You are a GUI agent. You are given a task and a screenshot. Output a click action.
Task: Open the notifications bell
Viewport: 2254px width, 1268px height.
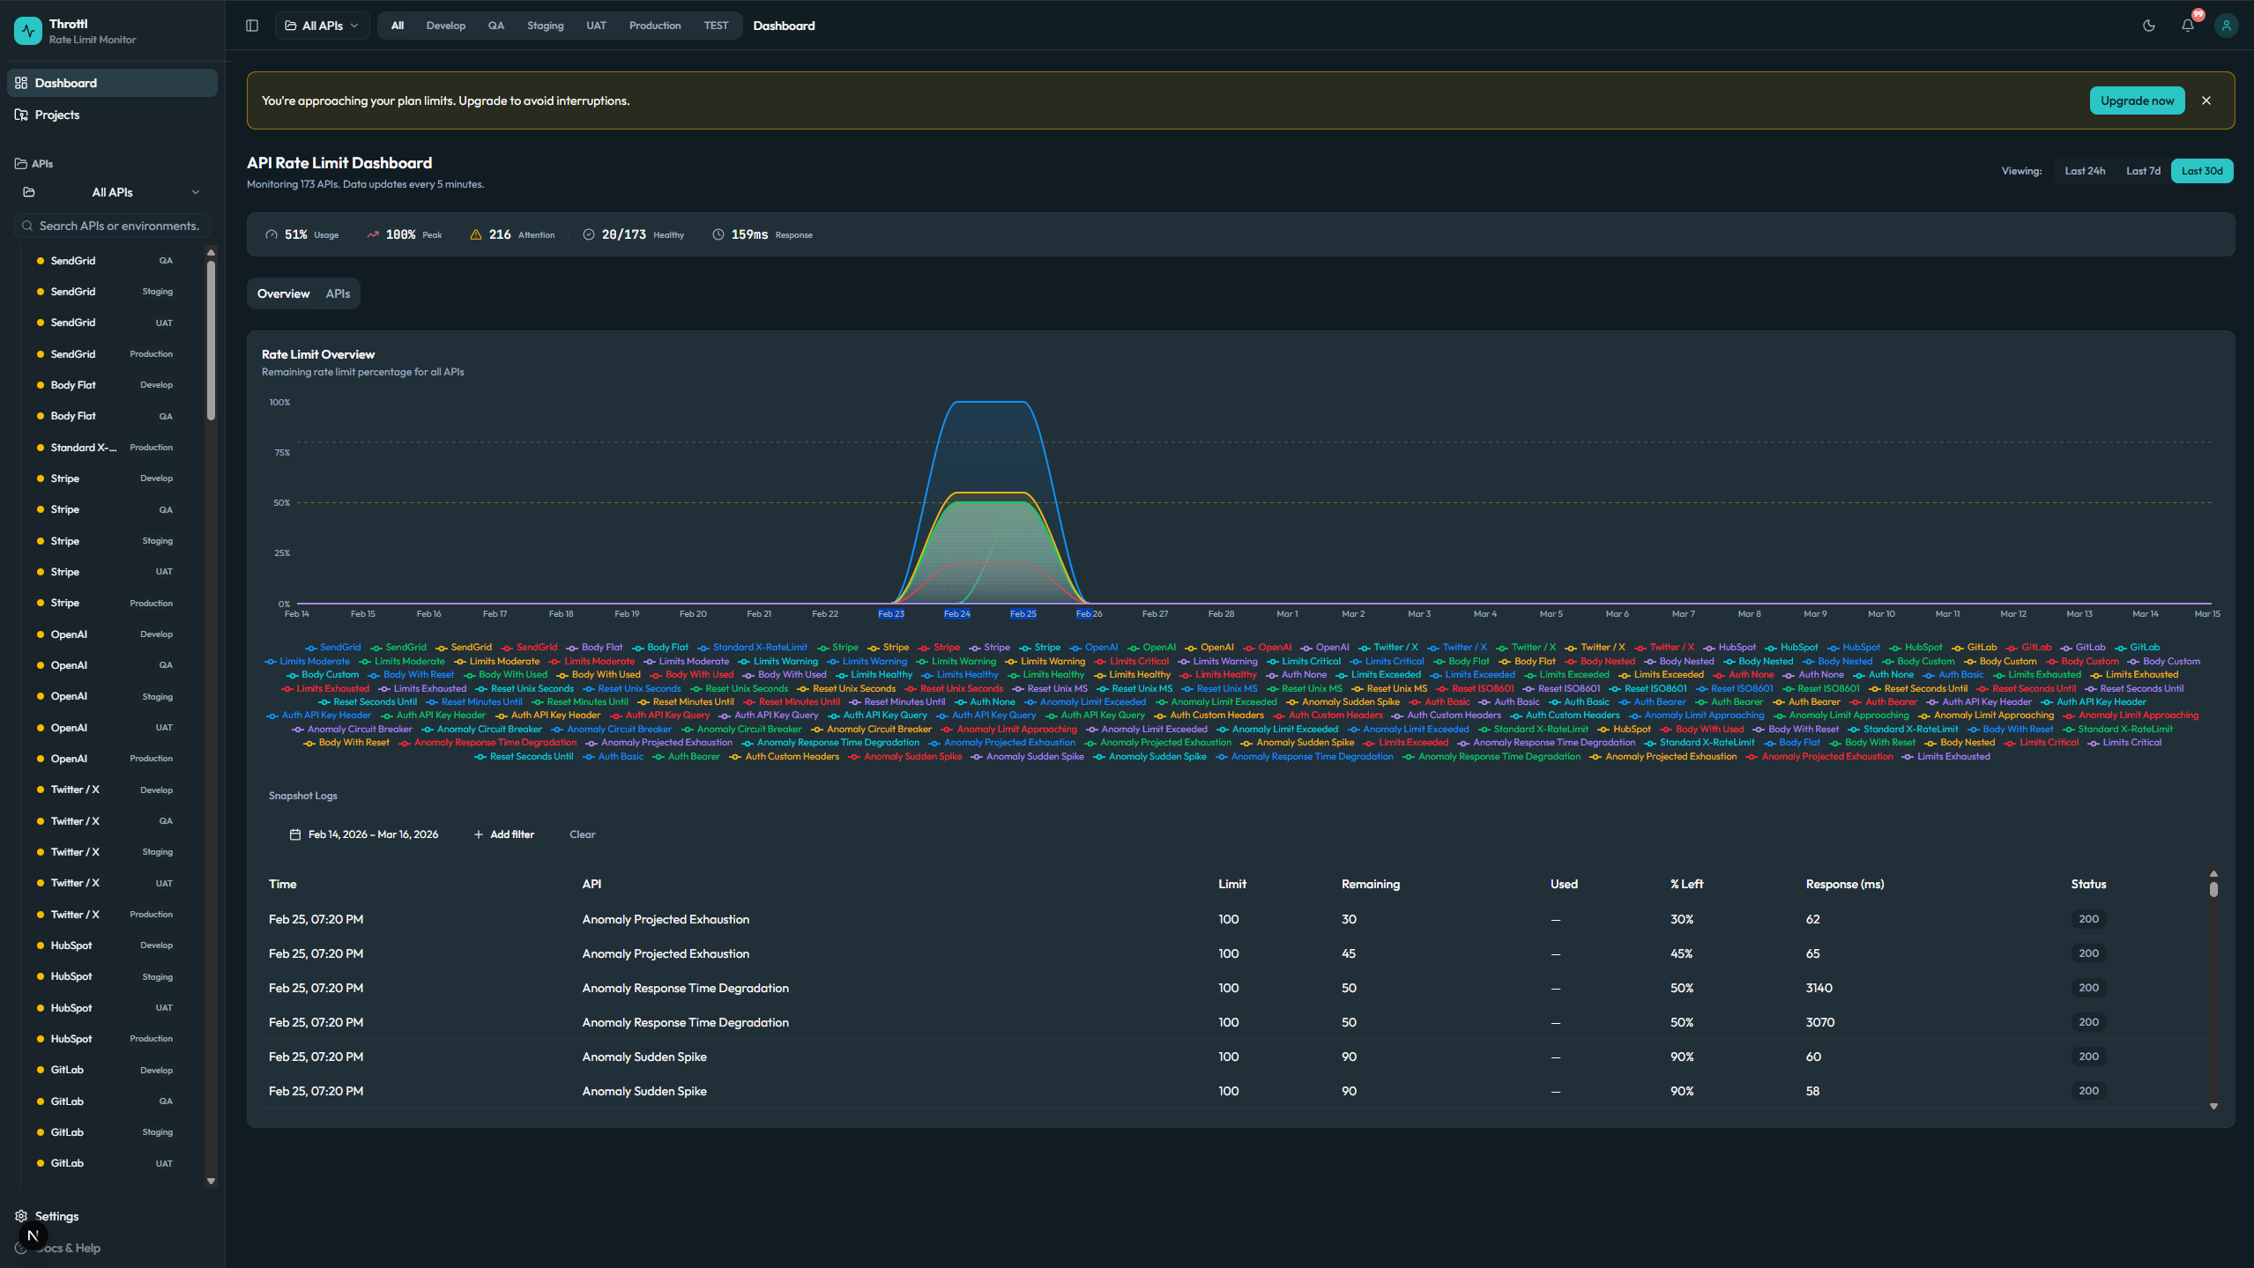click(2187, 26)
